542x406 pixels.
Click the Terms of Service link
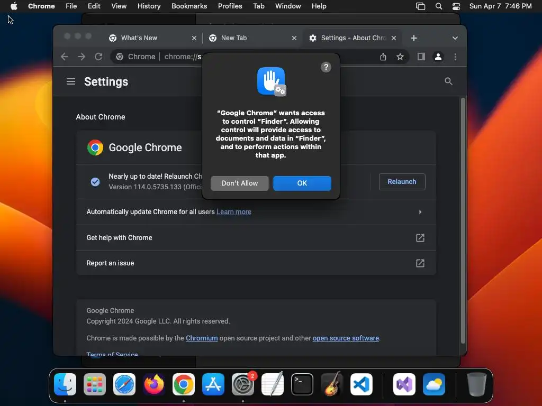click(x=112, y=354)
